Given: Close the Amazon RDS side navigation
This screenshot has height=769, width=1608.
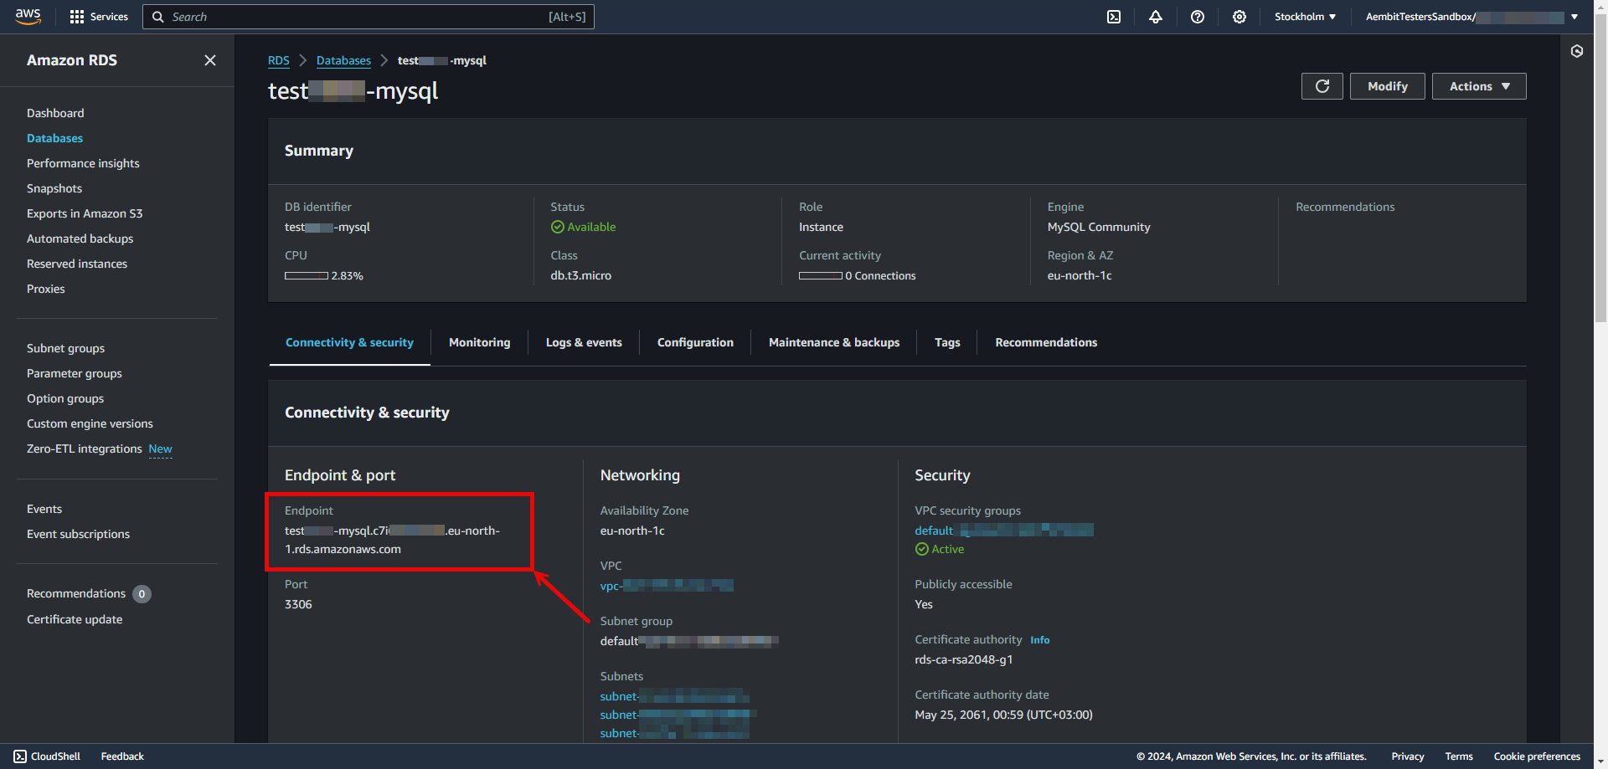Looking at the screenshot, I should (210, 60).
